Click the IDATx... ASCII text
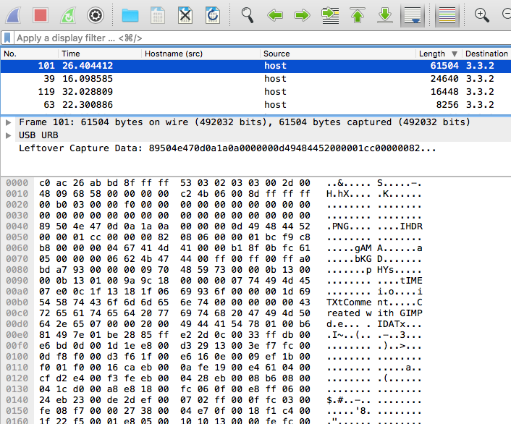 click(400, 324)
